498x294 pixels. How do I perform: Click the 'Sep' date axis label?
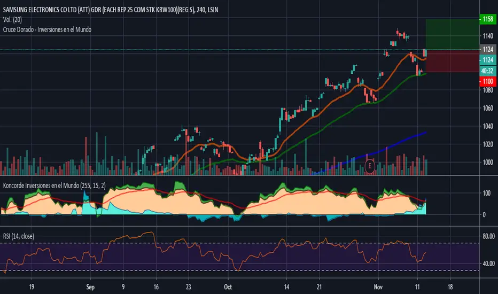(90, 287)
